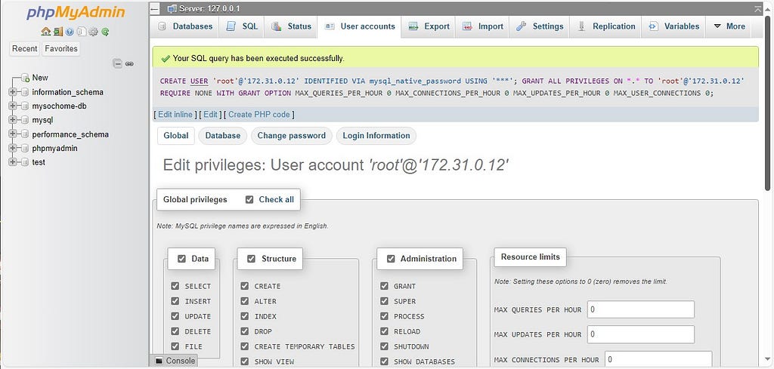
Task: Collapse navigation panel via top-left minus button
Action: tap(154, 8)
